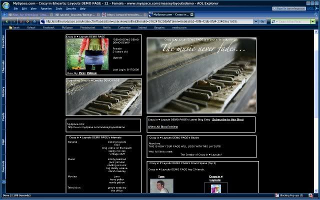Click the sidebar expand button below Journals
Screen dimensions: 320x200
[x=3, y=181]
